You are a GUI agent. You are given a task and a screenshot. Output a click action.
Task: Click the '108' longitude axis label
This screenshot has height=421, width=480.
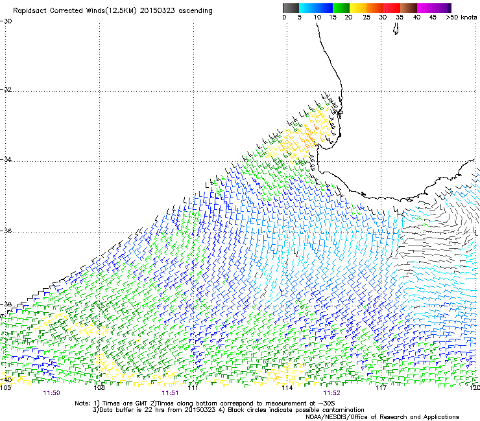pyautogui.click(x=99, y=388)
